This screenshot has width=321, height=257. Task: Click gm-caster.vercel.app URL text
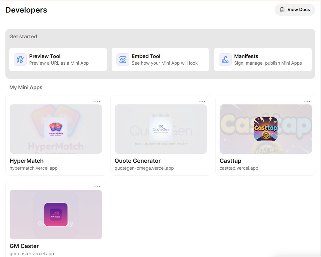point(32,254)
